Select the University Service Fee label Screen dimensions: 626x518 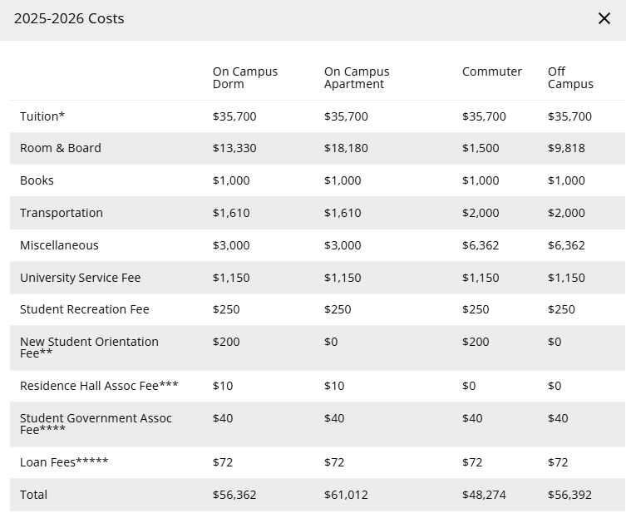[x=81, y=278]
